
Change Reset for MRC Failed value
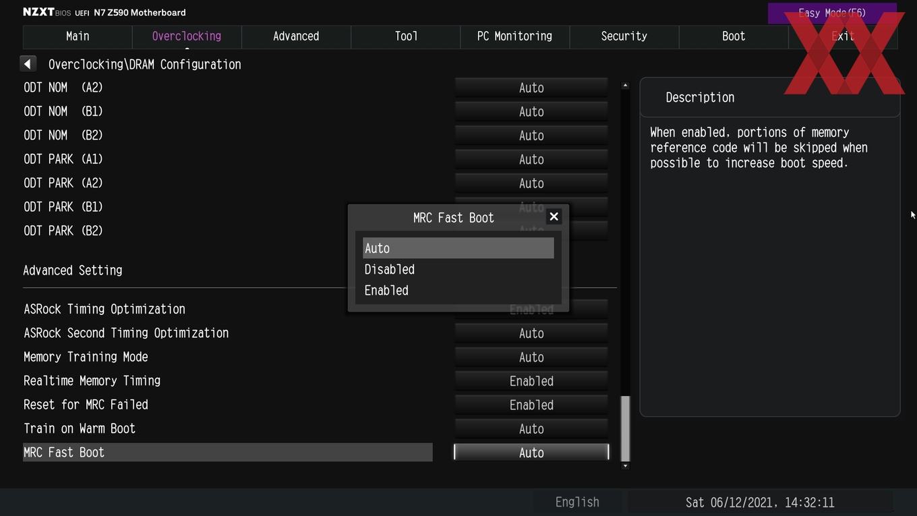[x=531, y=405]
